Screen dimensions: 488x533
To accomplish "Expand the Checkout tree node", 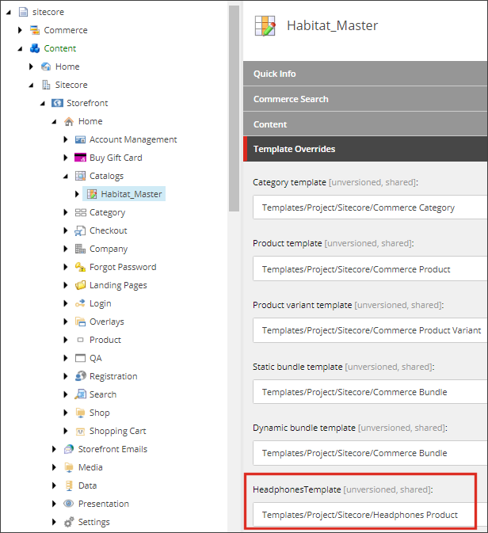I will [65, 230].
